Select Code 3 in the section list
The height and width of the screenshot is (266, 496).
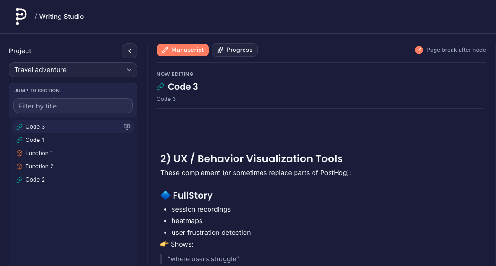click(35, 127)
